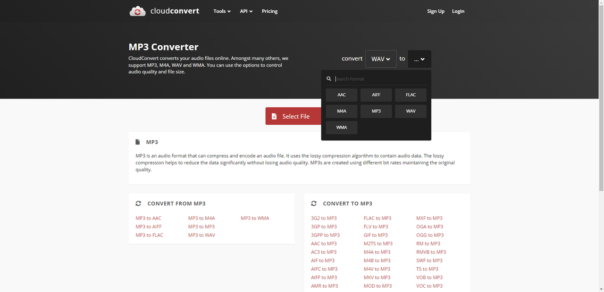604x292 pixels.
Task: Open the OGG to MP3 link
Action: pos(430,235)
